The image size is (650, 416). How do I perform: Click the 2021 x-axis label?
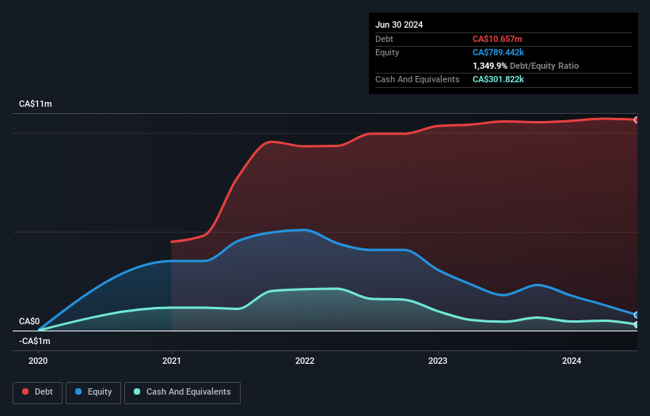pos(172,361)
